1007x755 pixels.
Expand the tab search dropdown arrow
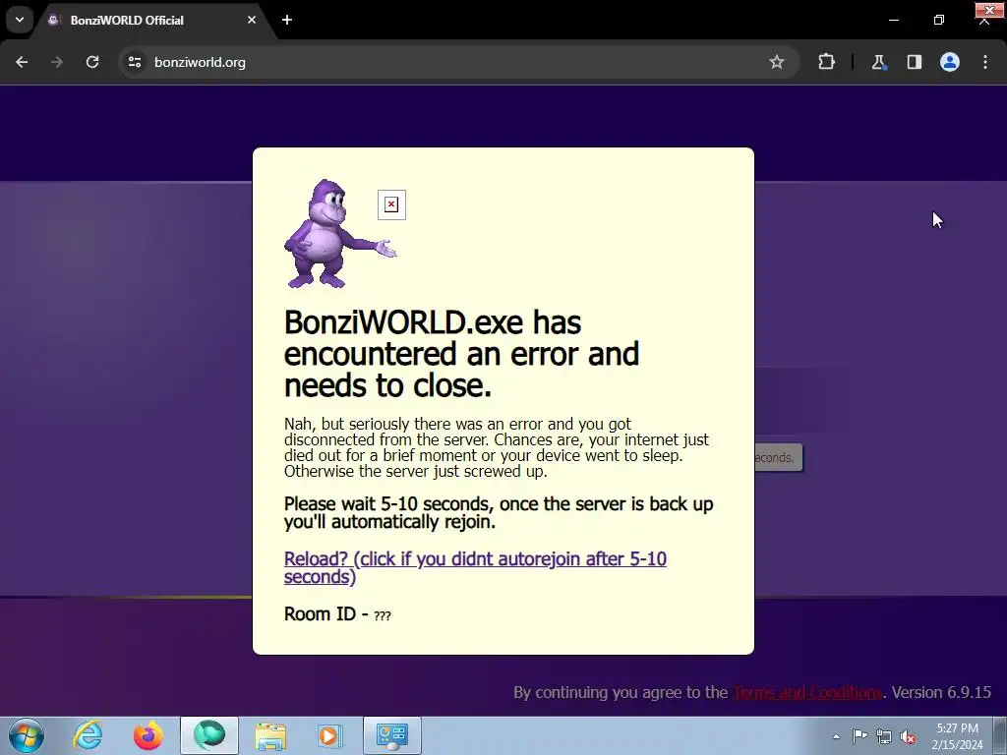[x=20, y=20]
